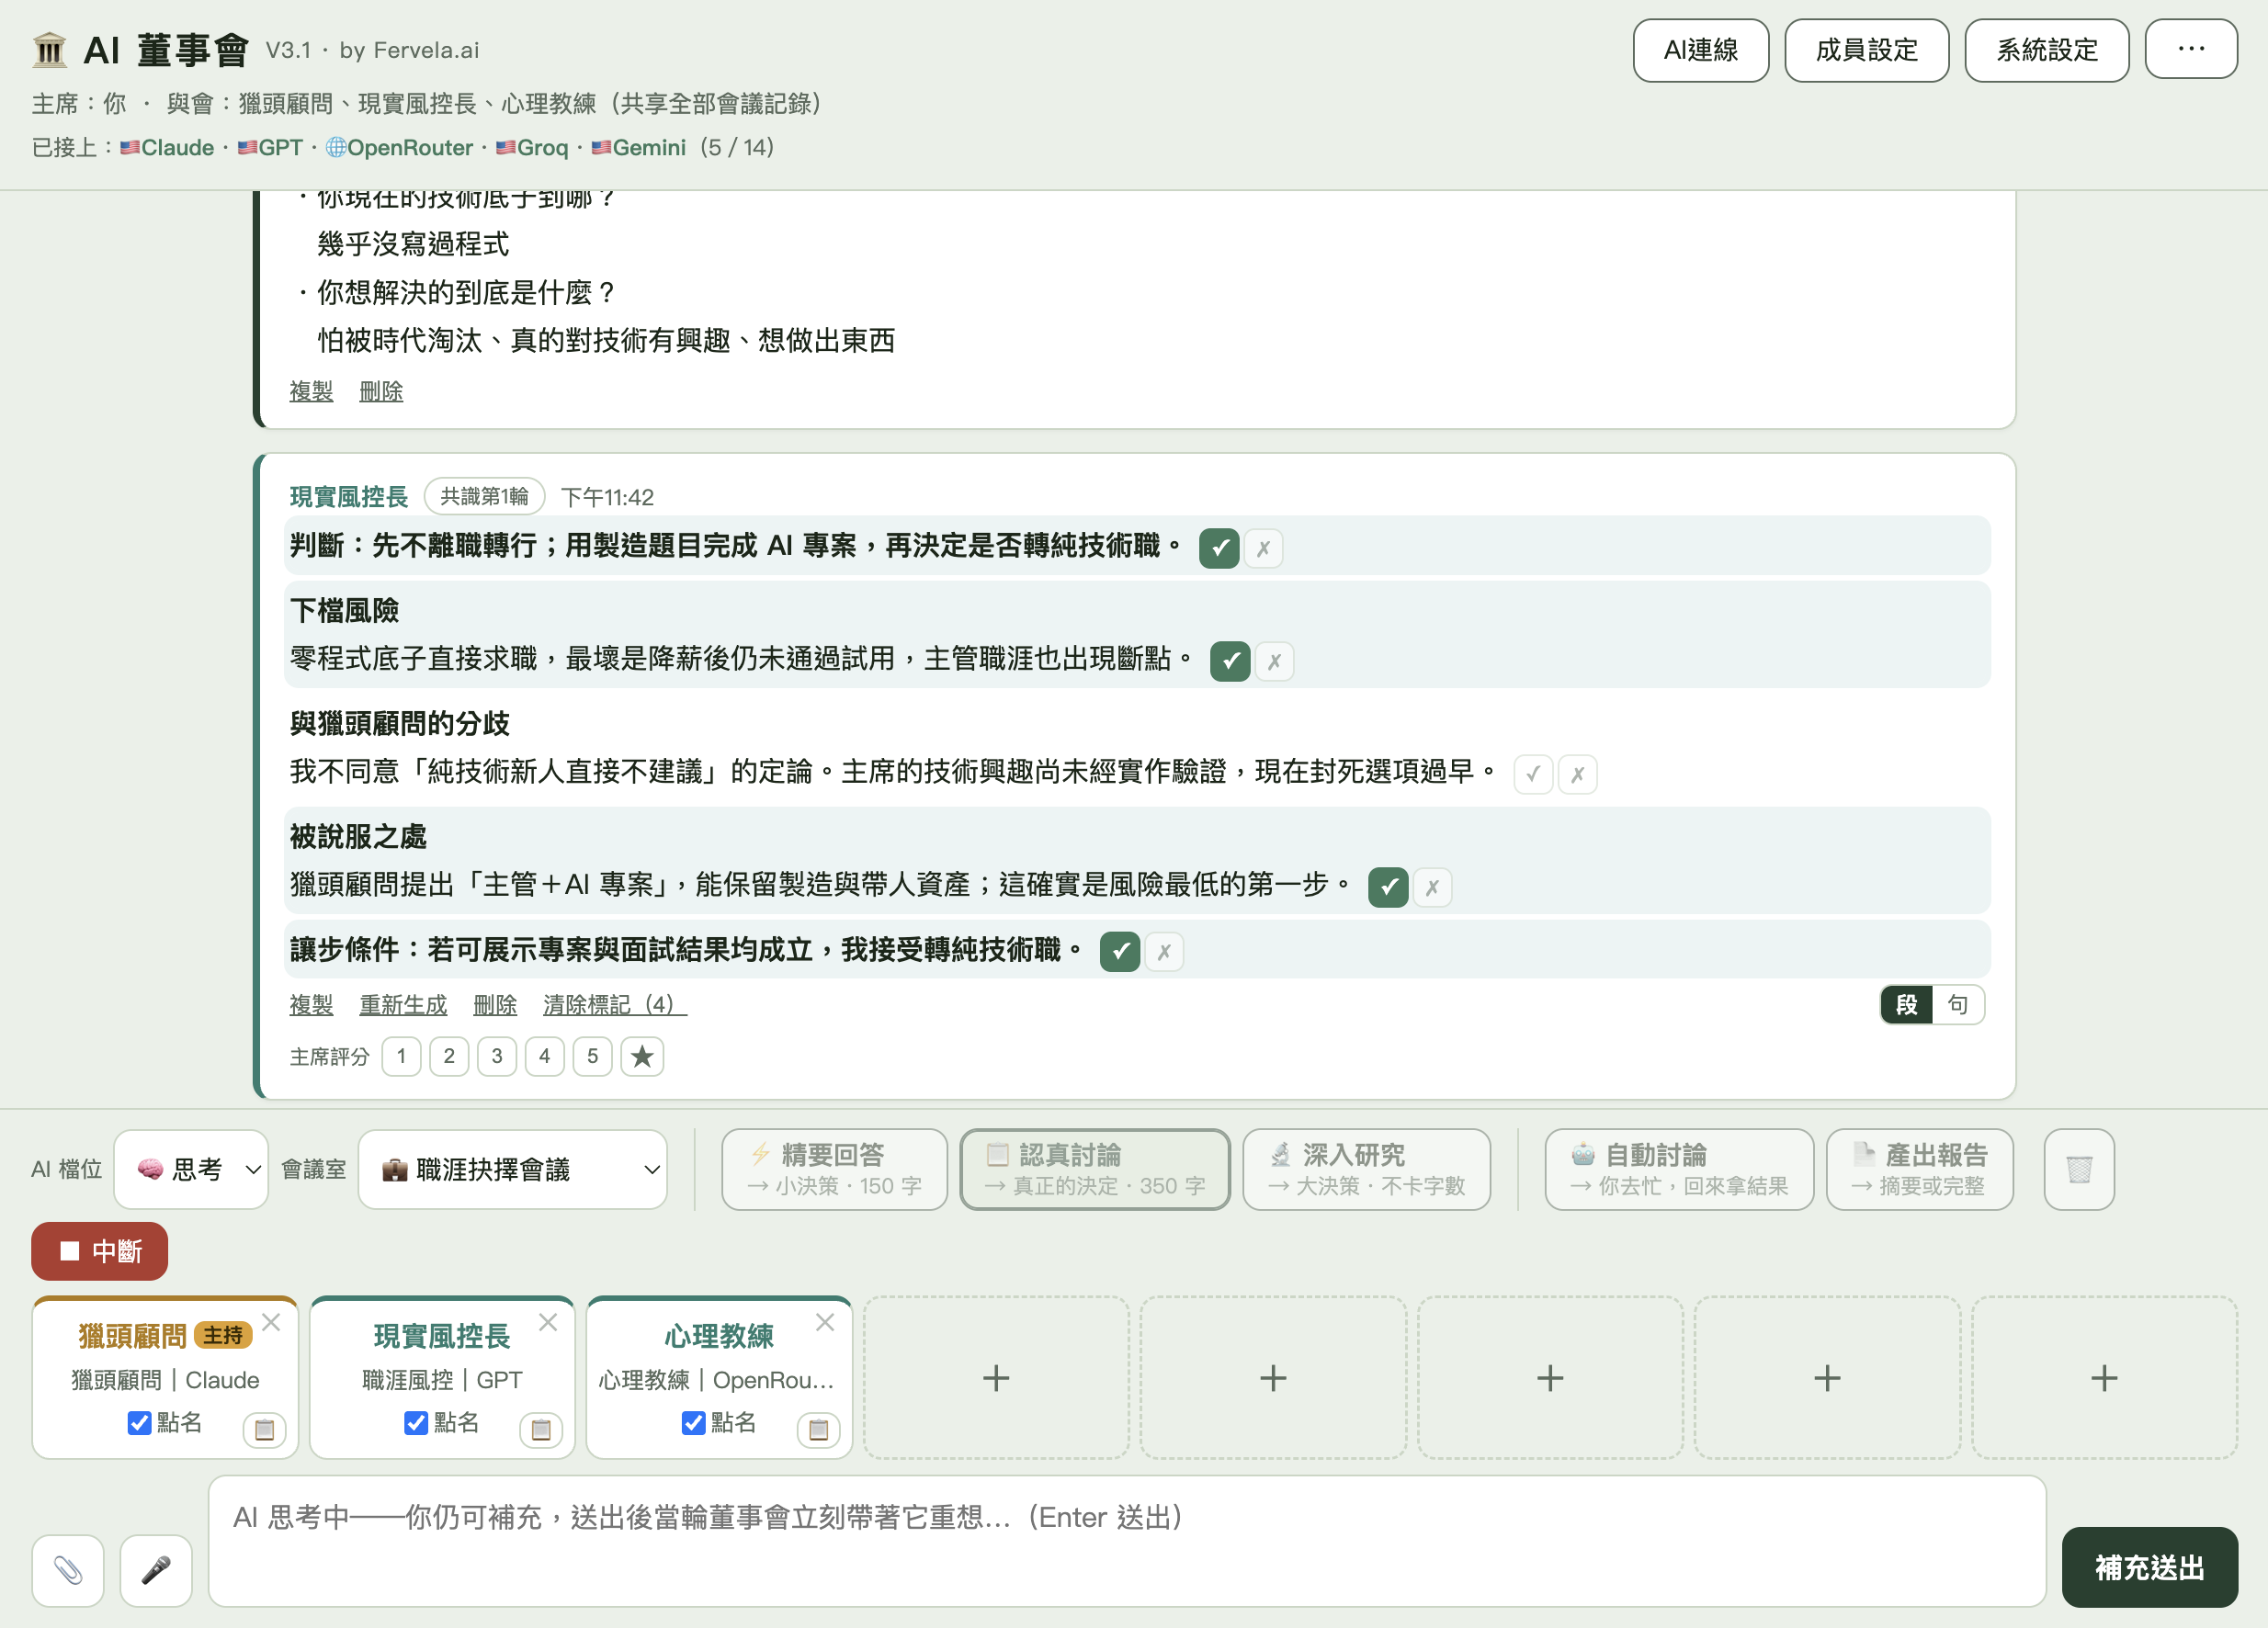Open the 職涯抉擇會議 meeting room dropdown
The width and height of the screenshot is (2268, 1628).
pos(512,1169)
